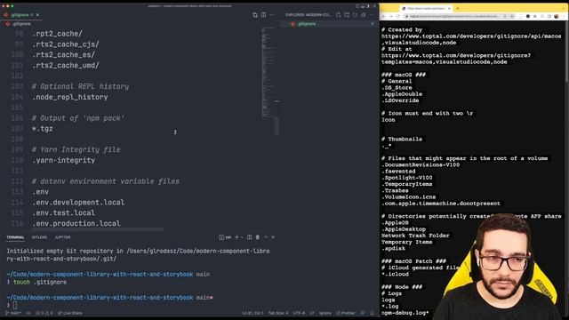Click line 107 '*.tgz' in editor
Screen dimensions: 569x320
[x=43, y=129]
